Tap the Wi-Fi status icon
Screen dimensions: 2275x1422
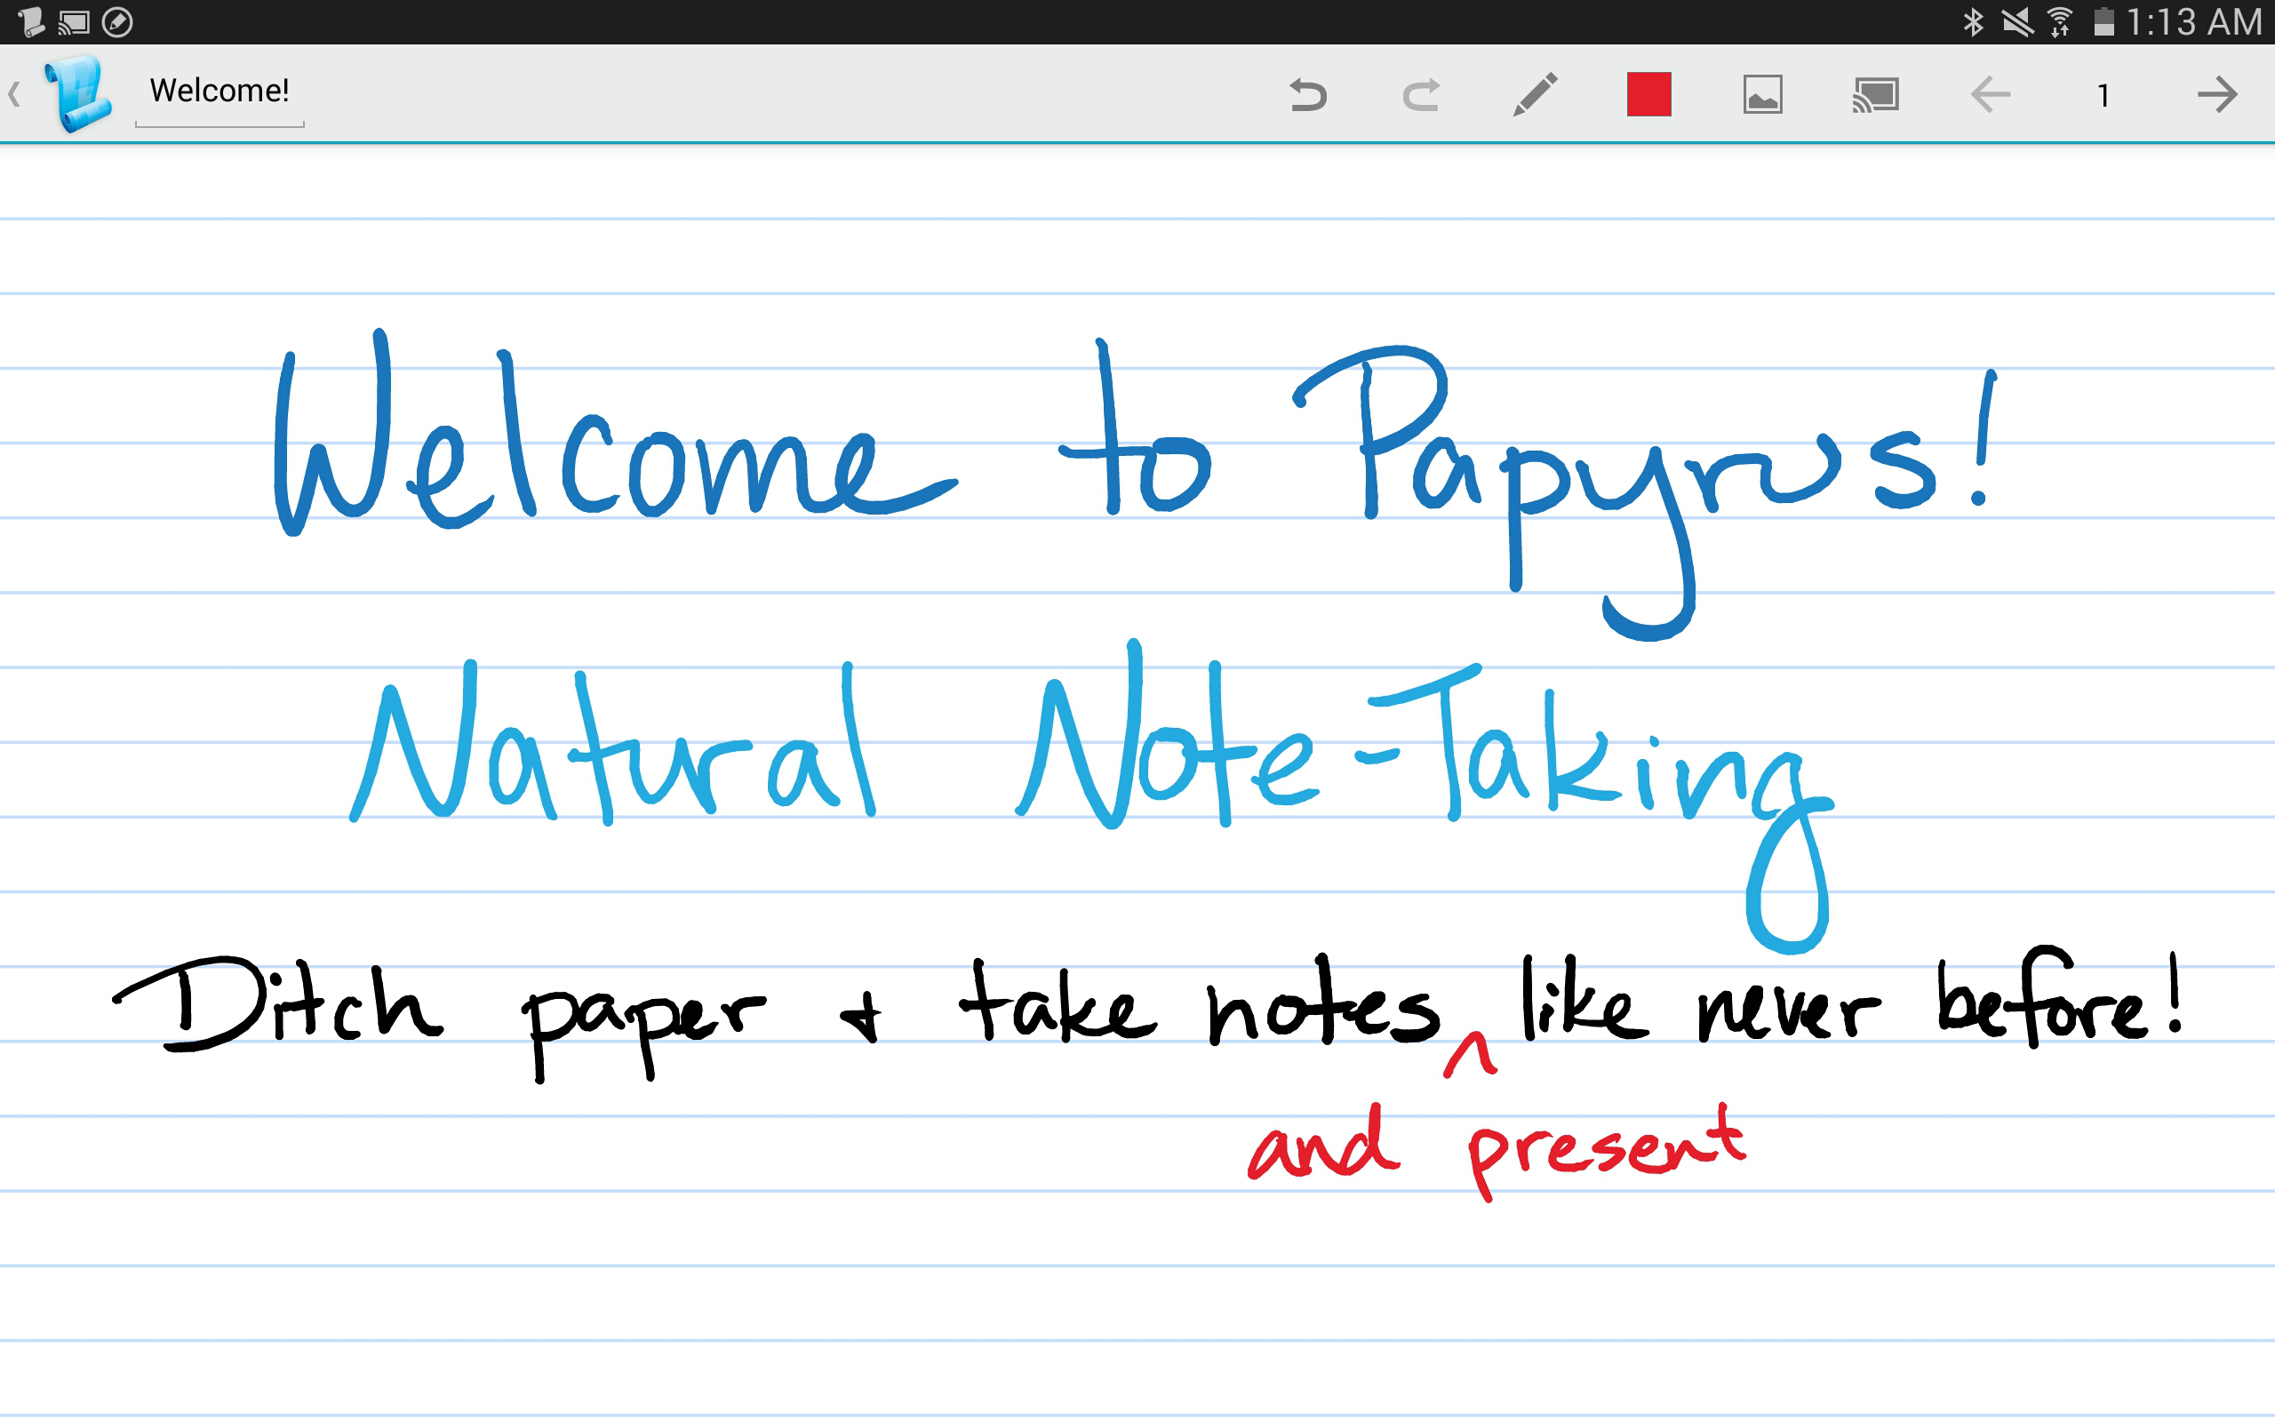tap(2060, 21)
